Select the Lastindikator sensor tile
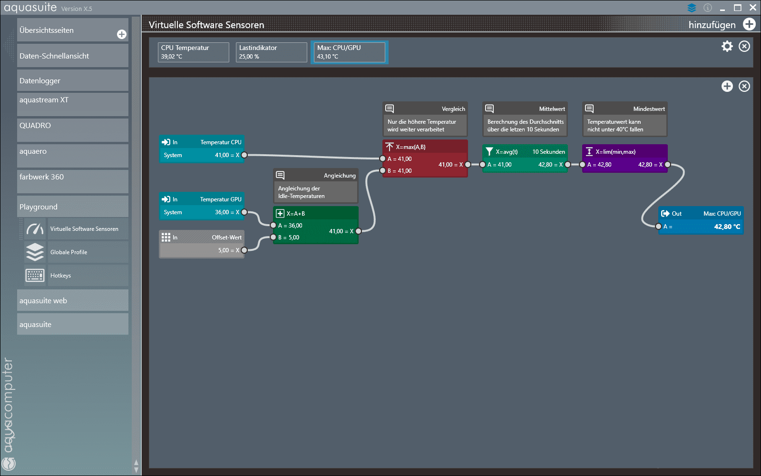Screen dimensions: 761x476 click(271, 52)
